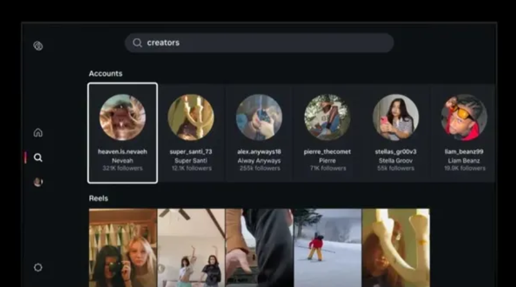Play the snowboarder reel in the snow
This screenshot has height=287, width=516.
pyautogui.click(x=328, y=248)
